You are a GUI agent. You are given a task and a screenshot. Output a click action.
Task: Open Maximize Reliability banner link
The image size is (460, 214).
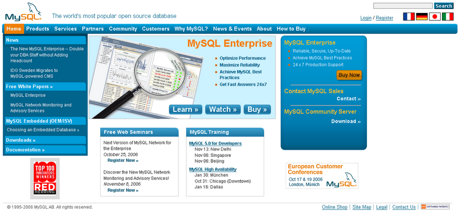240,65
